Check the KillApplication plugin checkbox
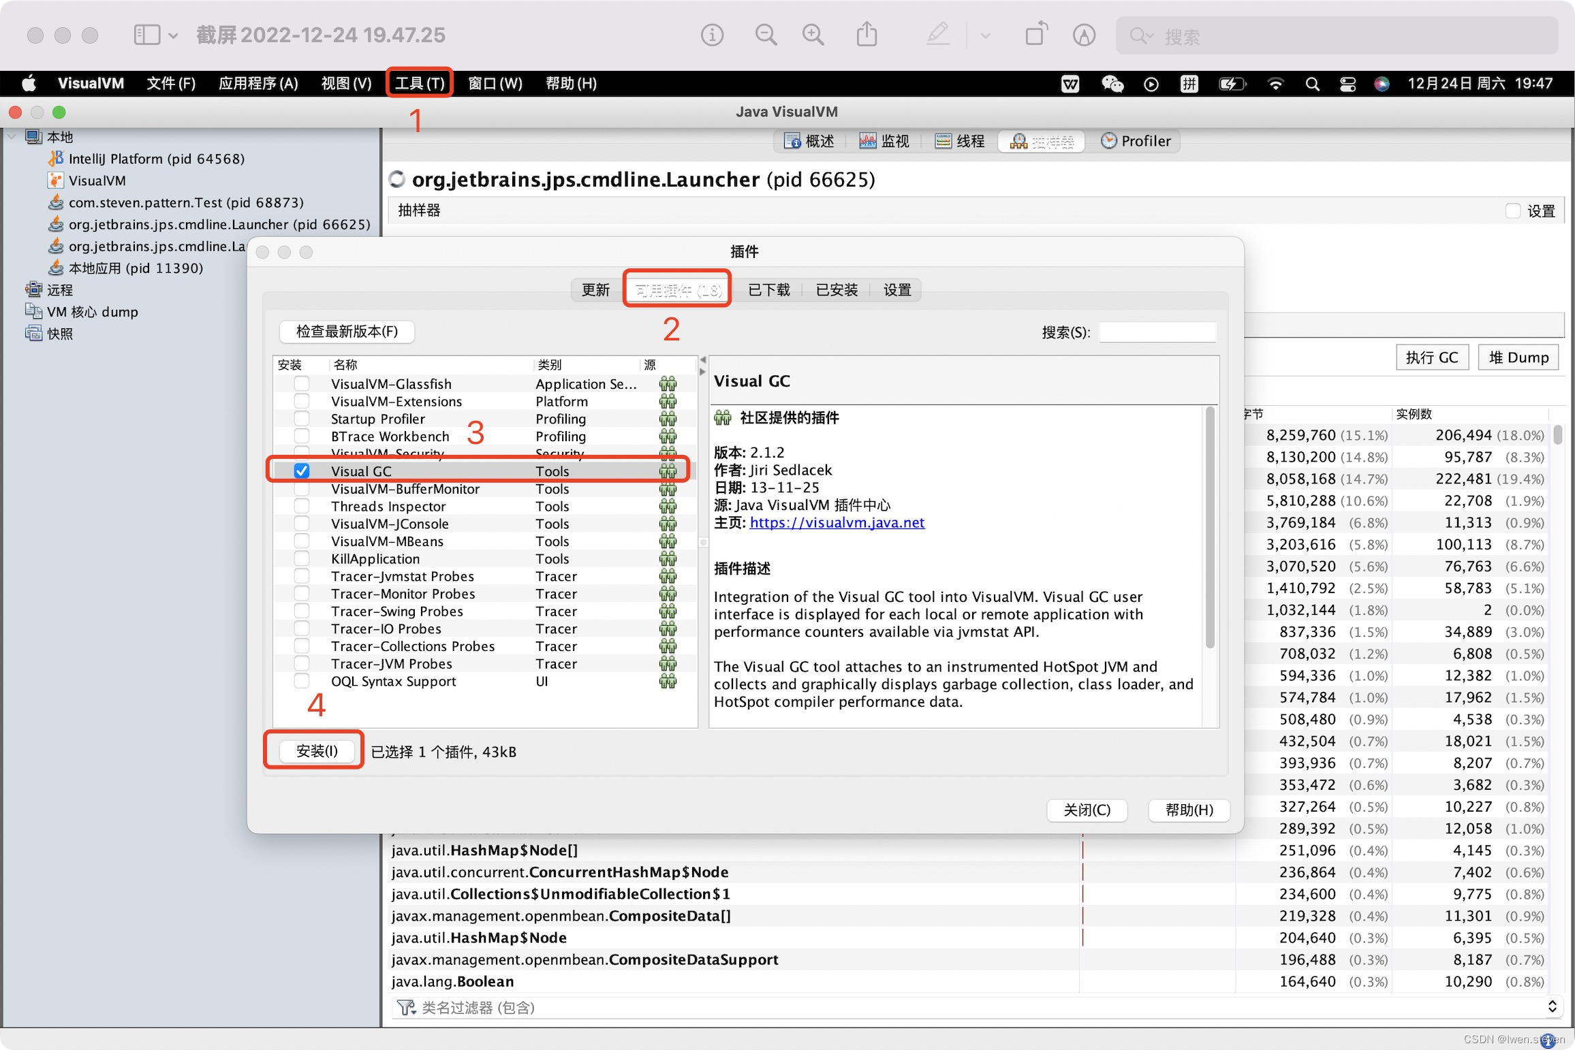1575x1050 pixels. click(x=302, y=558)
